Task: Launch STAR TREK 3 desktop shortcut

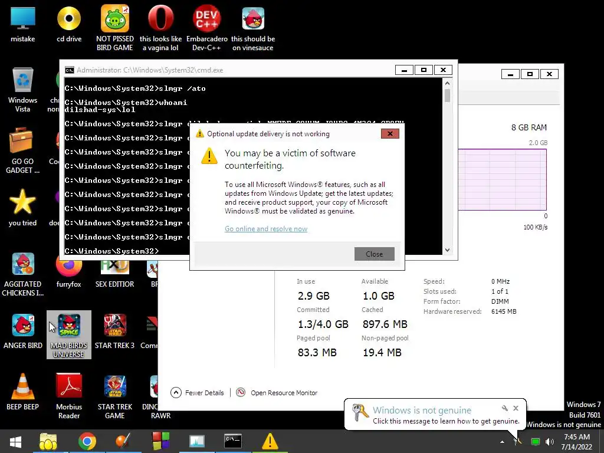Action: click(x=115, y=331)
